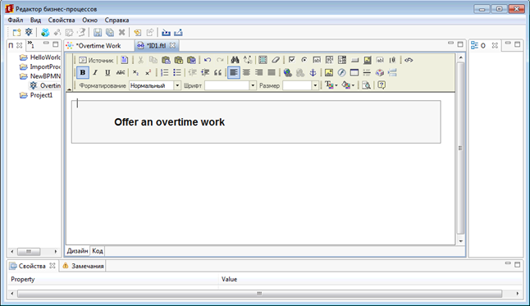Insert an image button form element
The height and width of the screenshot is (306, 530).
click(x=368, y=60)
